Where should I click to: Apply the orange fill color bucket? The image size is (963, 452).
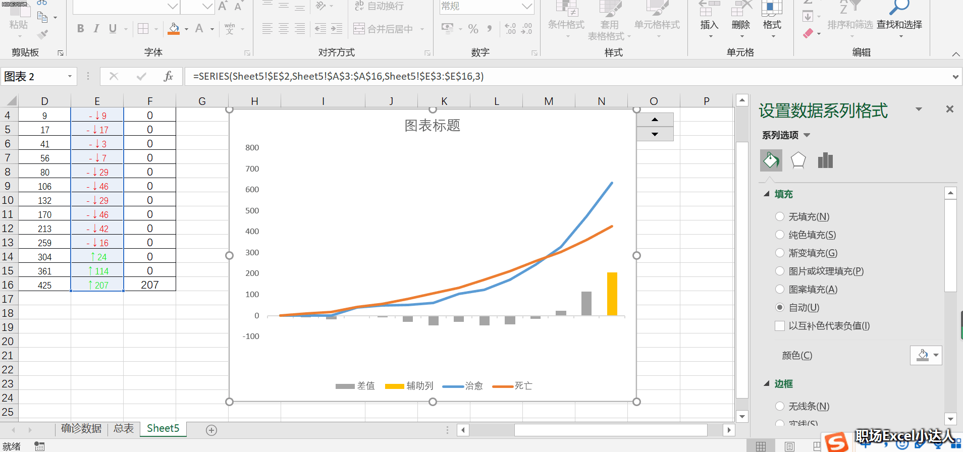pyautogui.click(x=174, y=29)
